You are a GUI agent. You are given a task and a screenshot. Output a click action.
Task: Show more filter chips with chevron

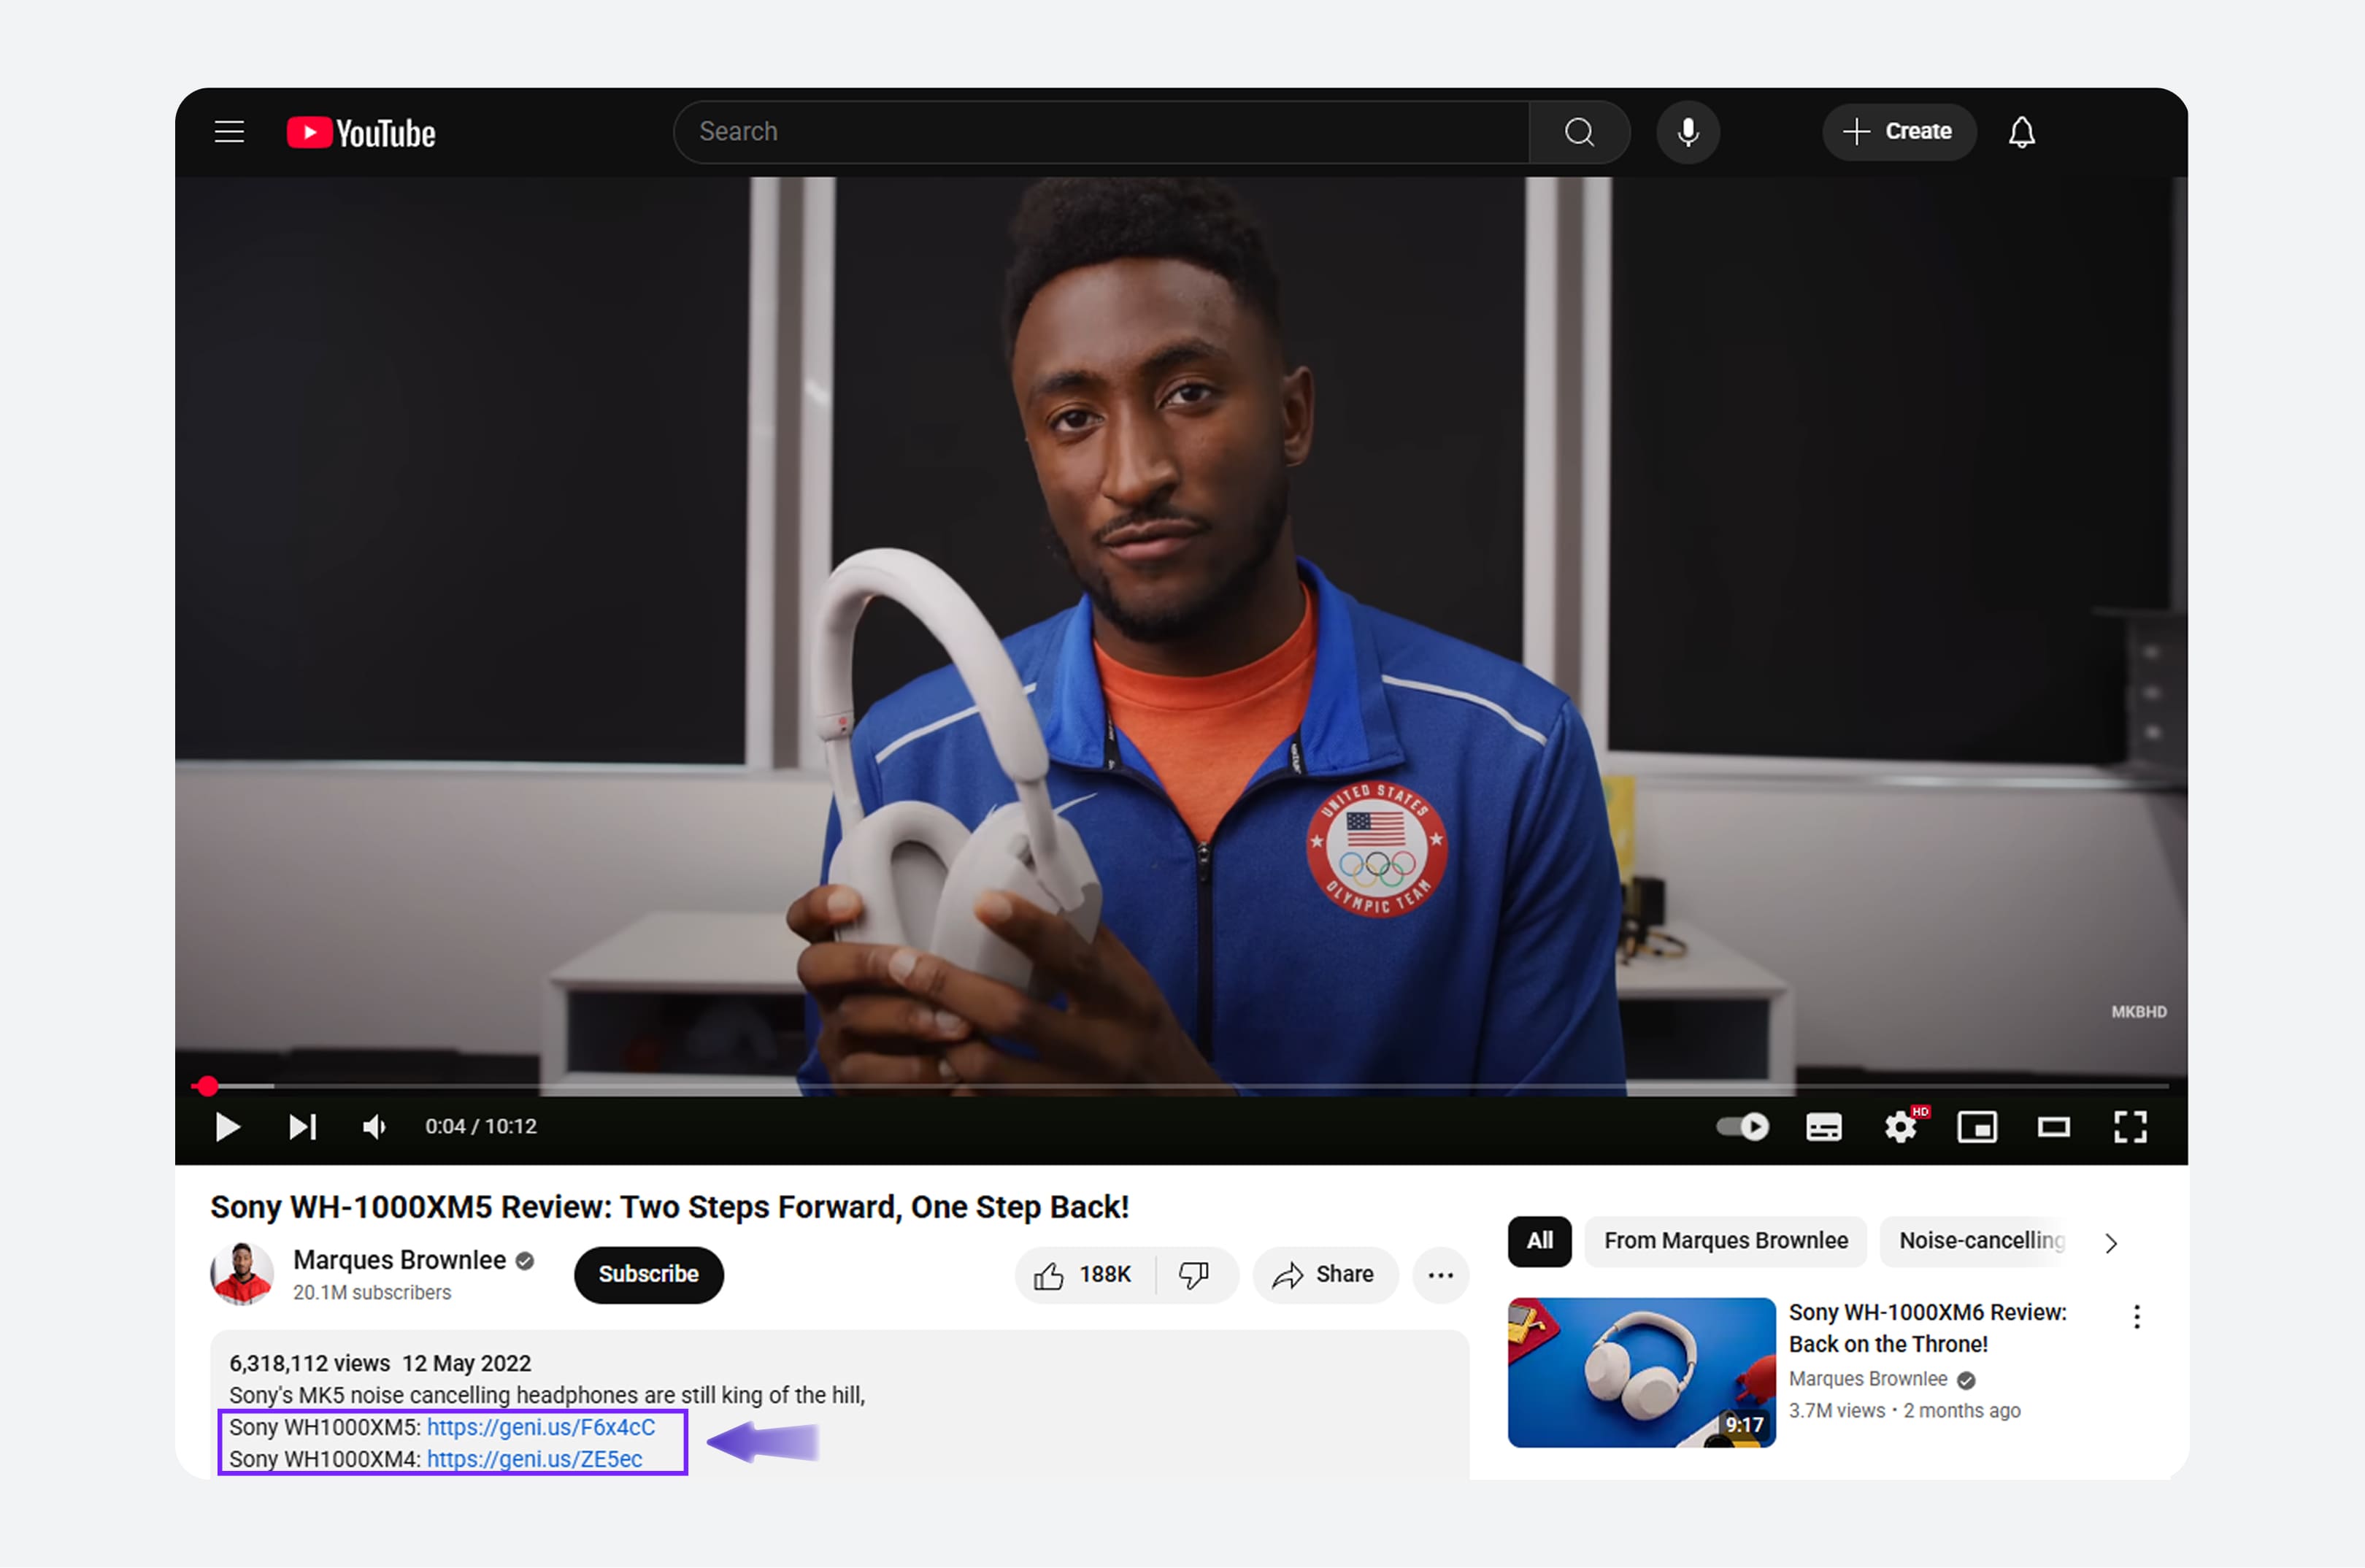click(2112, 1243)
